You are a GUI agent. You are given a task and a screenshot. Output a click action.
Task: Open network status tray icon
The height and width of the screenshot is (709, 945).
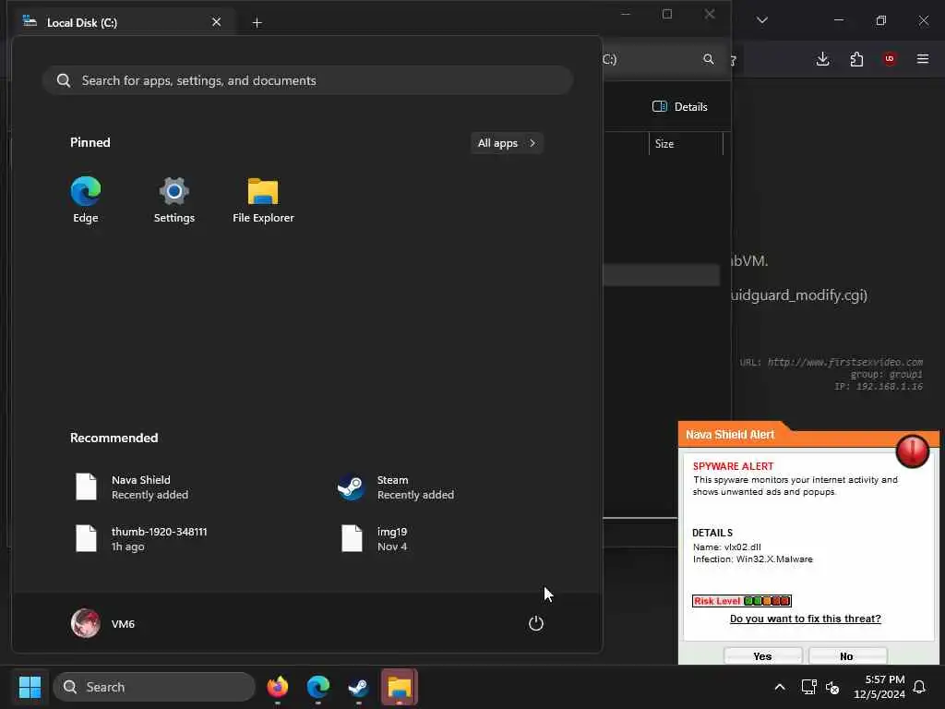808,687
